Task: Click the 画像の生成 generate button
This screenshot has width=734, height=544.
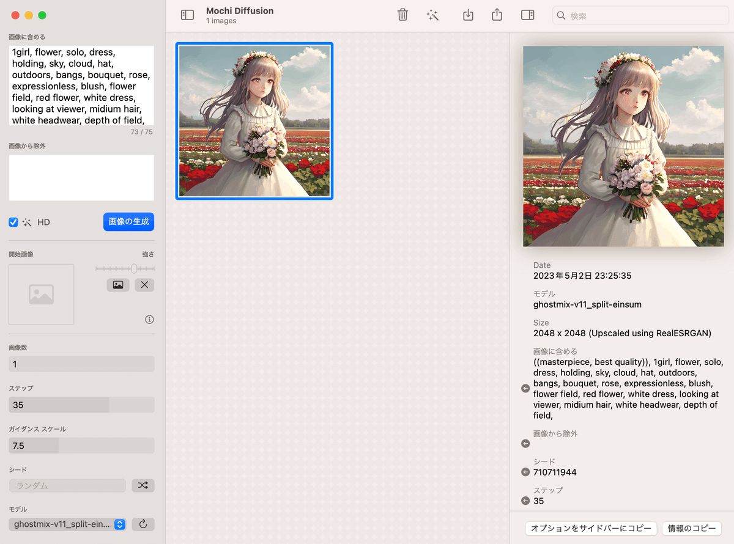Action: tap(128, 222)
